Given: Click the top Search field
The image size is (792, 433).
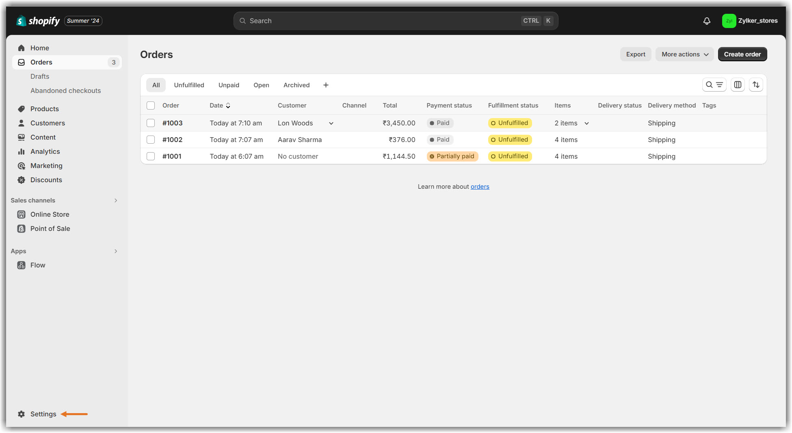Looking at the screenshot, I should [382, 21].
